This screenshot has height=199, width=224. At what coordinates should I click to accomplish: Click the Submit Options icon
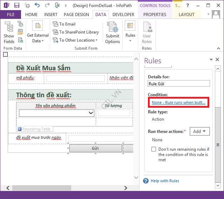[113, 32]
